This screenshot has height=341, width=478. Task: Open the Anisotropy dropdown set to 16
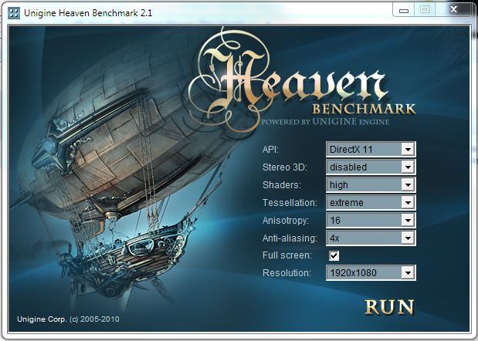pos(371,220)
